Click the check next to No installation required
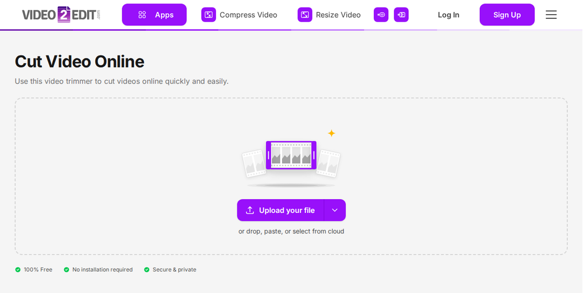Screen dimensions: 587x293 click(66, 270)
